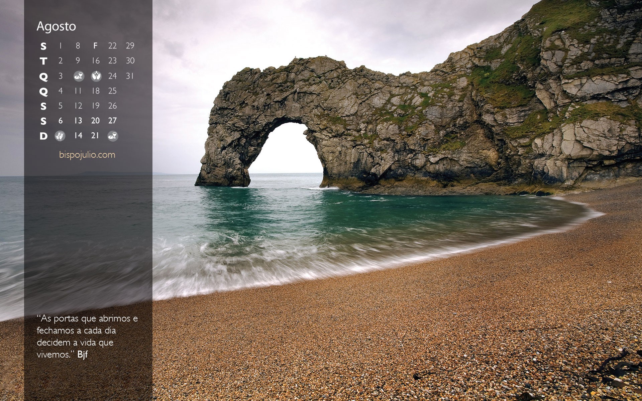Select day 25 in the calendar
Image resolution: width=642 pixels, height=401 pixels.
pyautogui.click(x=112, y=91)
